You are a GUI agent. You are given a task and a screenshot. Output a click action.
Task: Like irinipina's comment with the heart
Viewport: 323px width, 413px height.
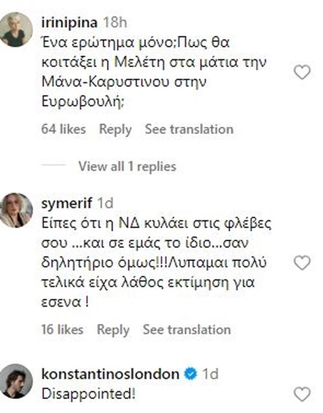point(302,73)
